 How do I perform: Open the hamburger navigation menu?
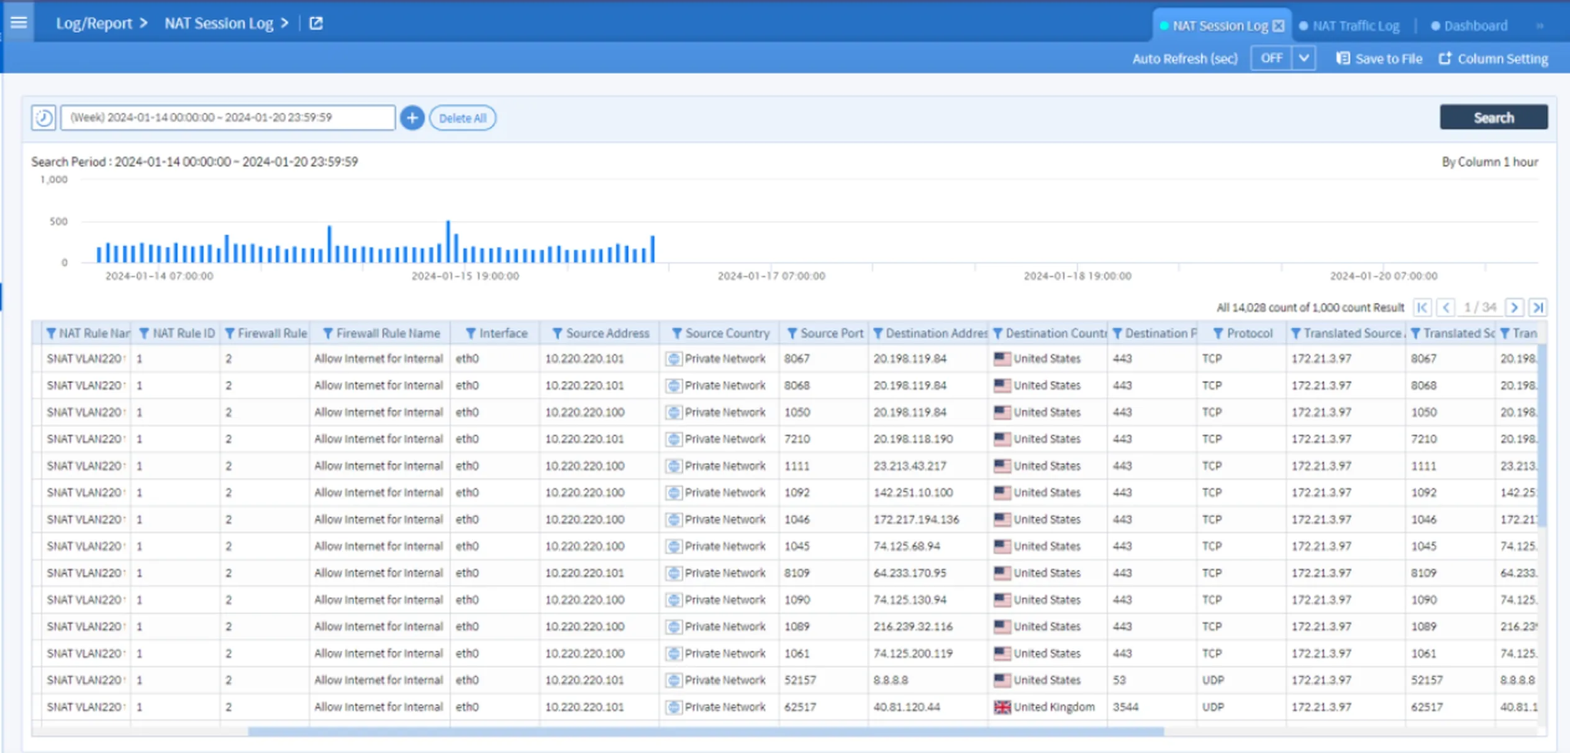click(x=19, y=22)
